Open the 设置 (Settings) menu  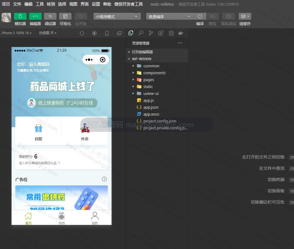pyautogui.click(x=96, y=4)
